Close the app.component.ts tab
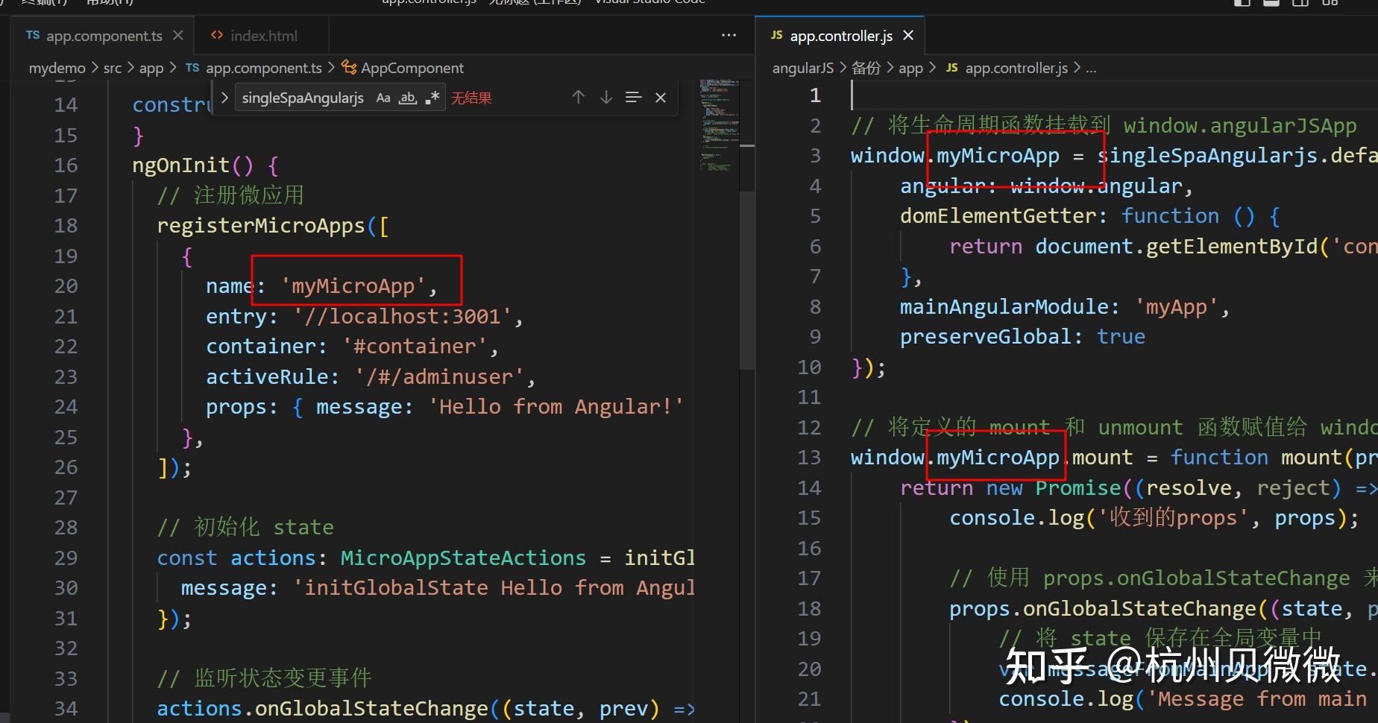Viewport: 1378px width, 723px height. click(177, 35)
